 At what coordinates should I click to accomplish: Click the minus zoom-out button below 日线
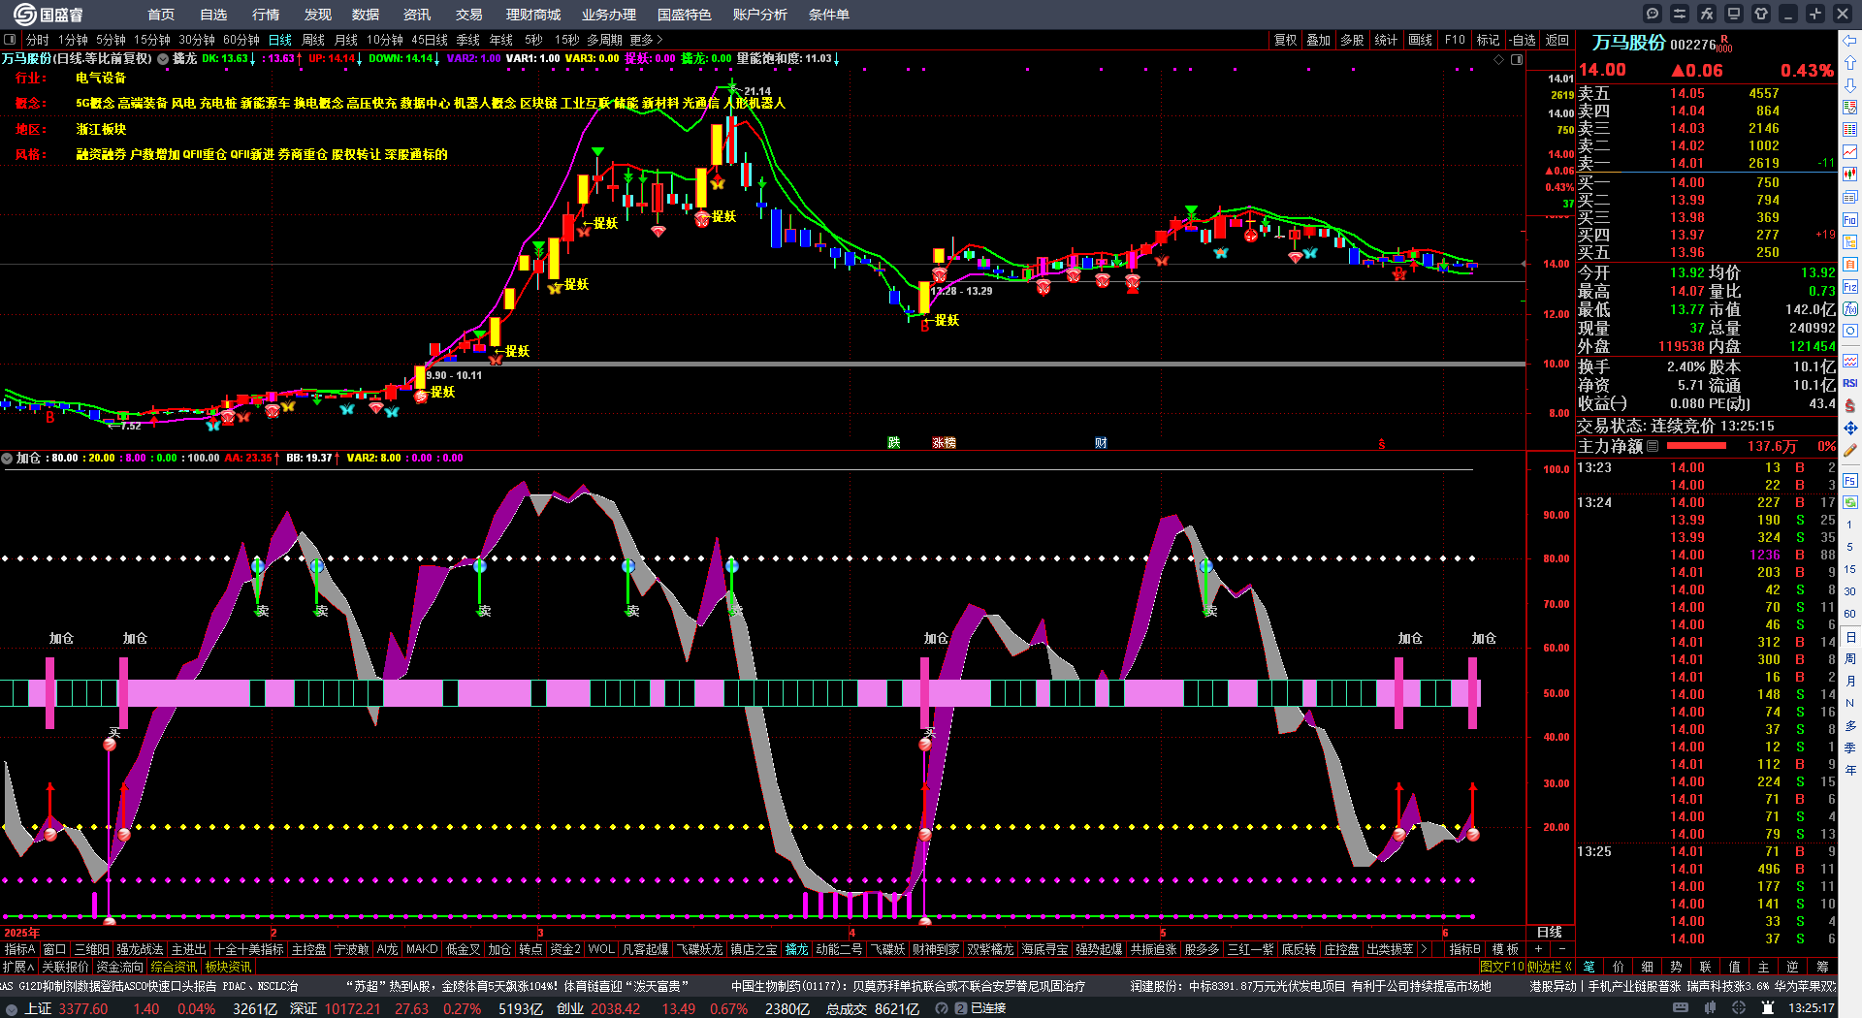(1560, 949)
